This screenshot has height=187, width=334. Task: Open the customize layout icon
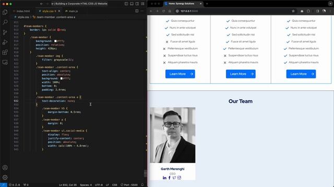click(142, 4)
